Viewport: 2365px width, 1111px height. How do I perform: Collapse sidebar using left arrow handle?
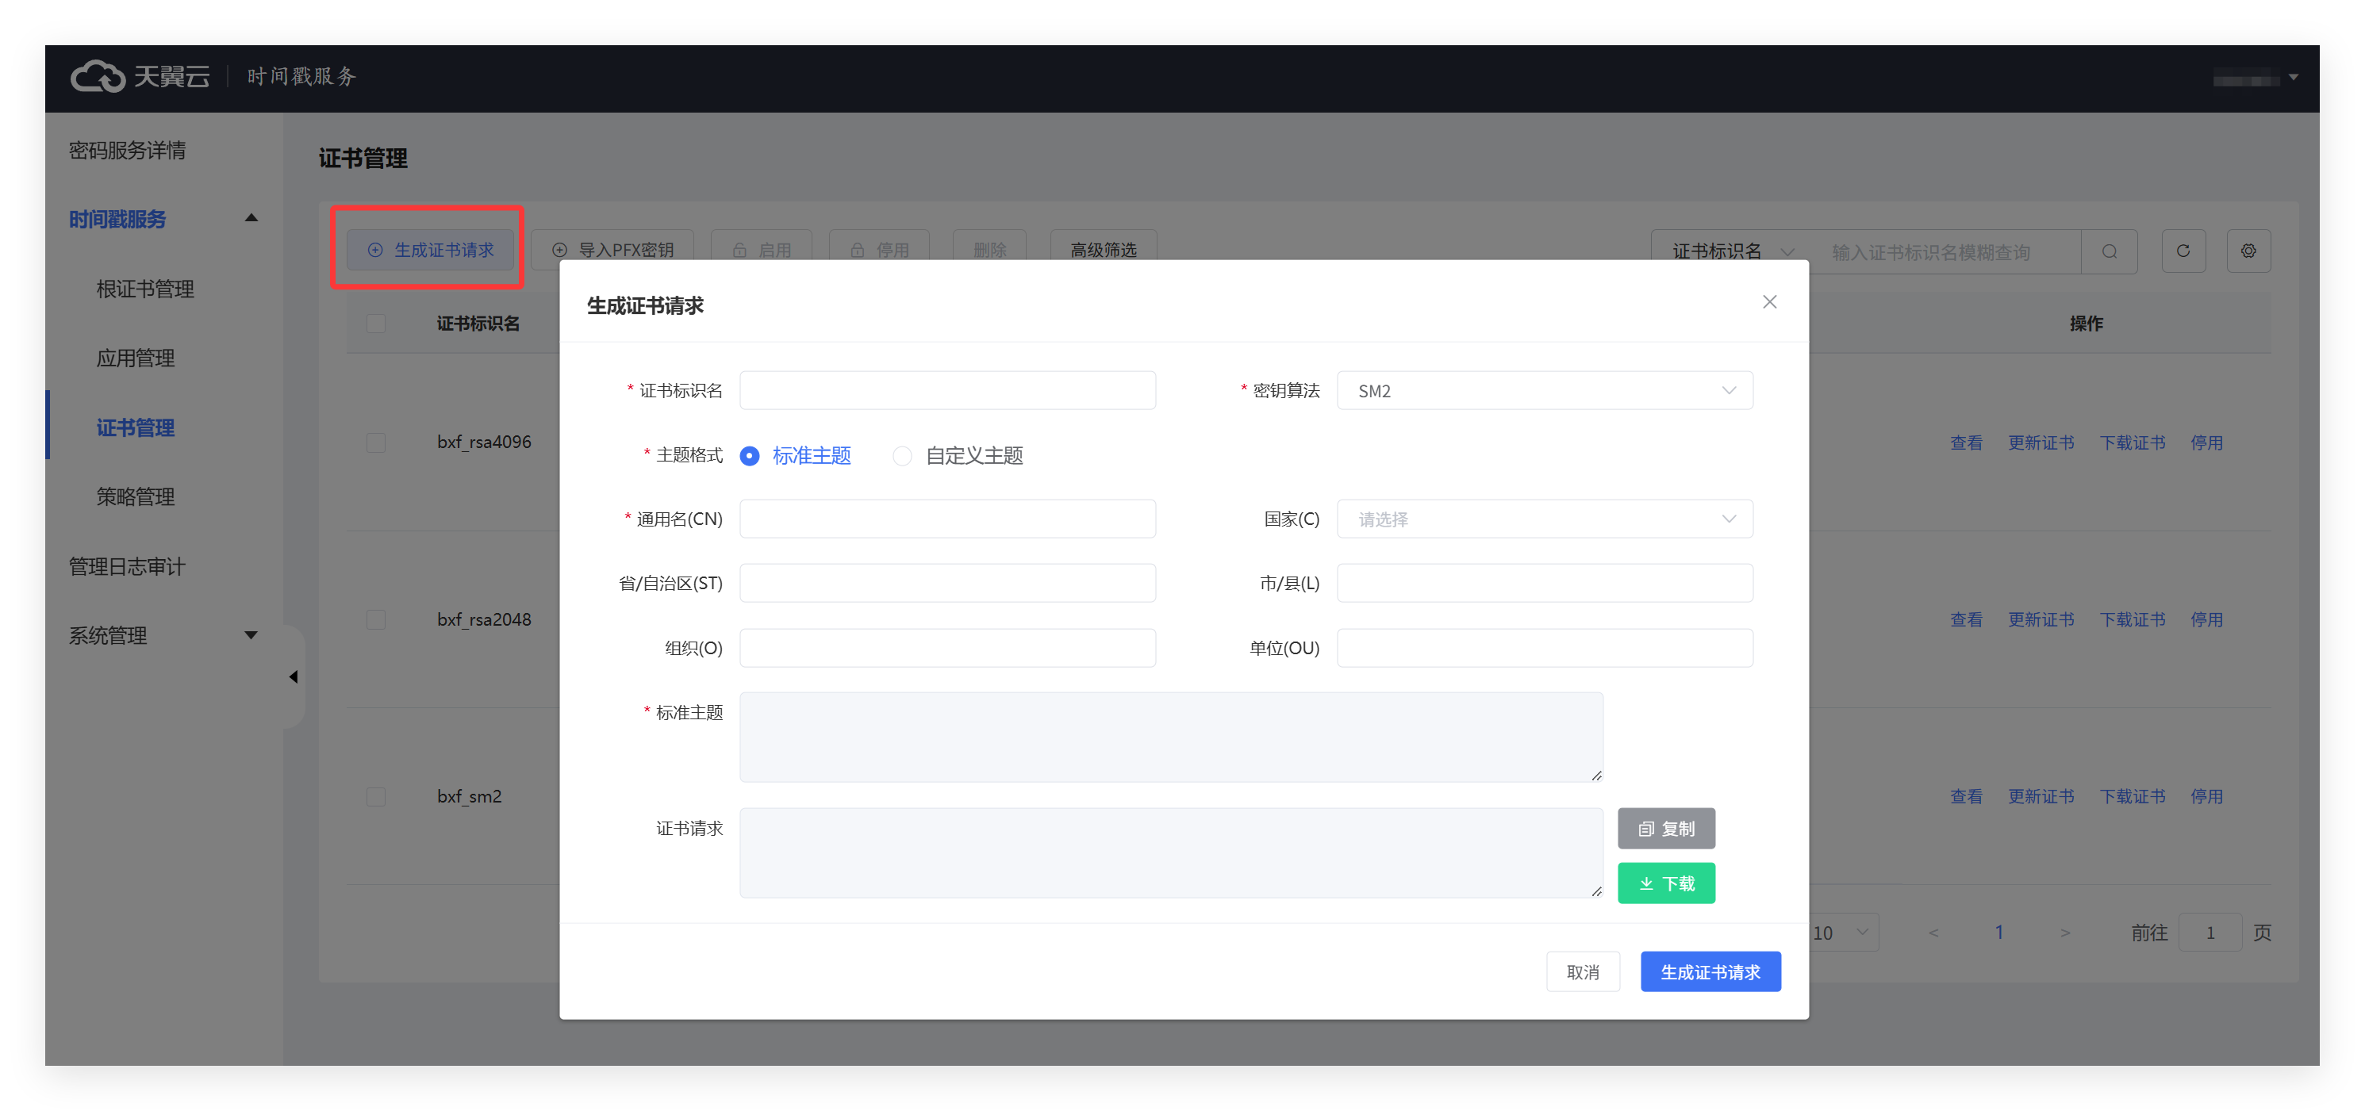[x=293, y=677]
